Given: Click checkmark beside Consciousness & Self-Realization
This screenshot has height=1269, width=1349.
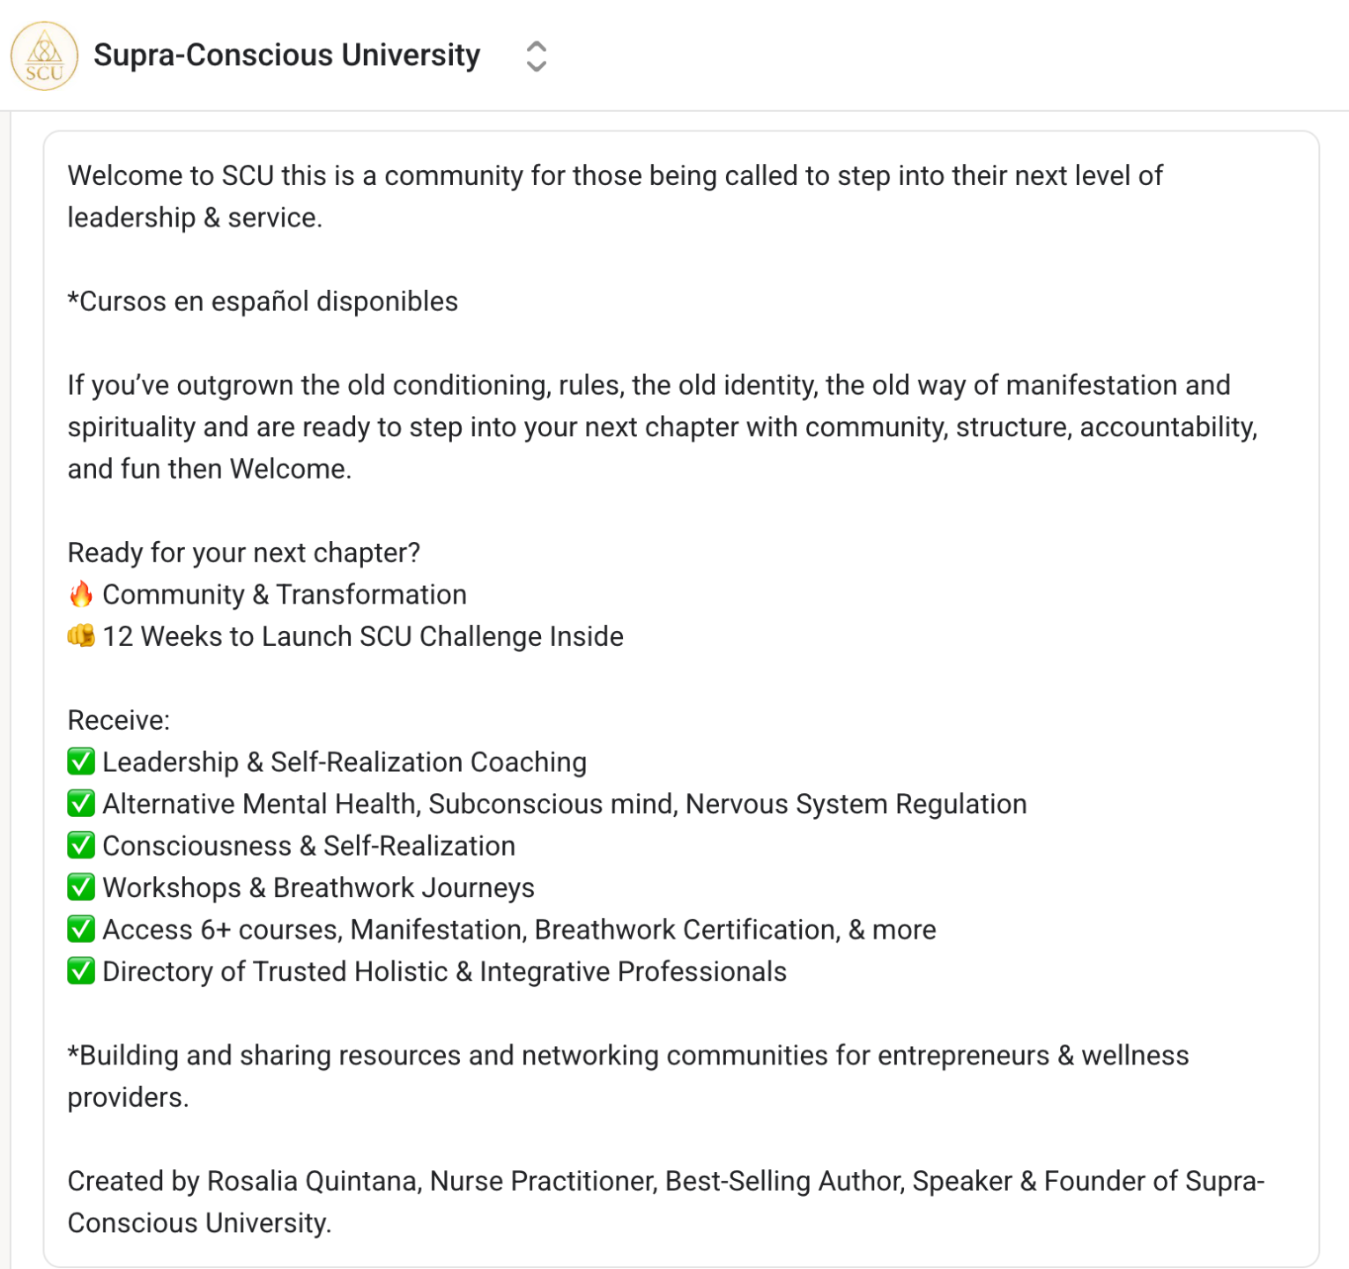Looking at the screenshot, I should tap(81, 845).
